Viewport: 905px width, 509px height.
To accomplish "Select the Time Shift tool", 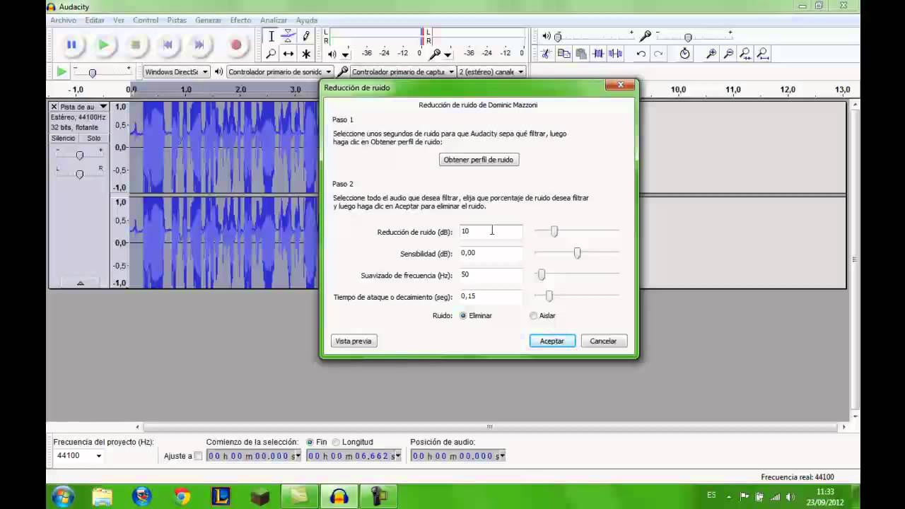I will click(288, 54).
